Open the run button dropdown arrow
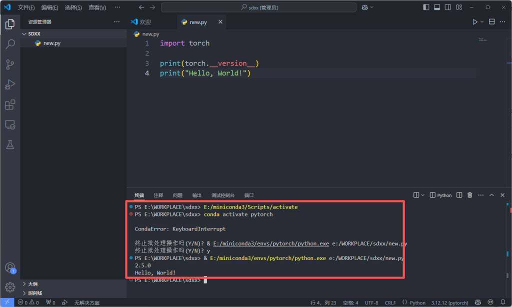512x307 pixels. tap(482, 22)
